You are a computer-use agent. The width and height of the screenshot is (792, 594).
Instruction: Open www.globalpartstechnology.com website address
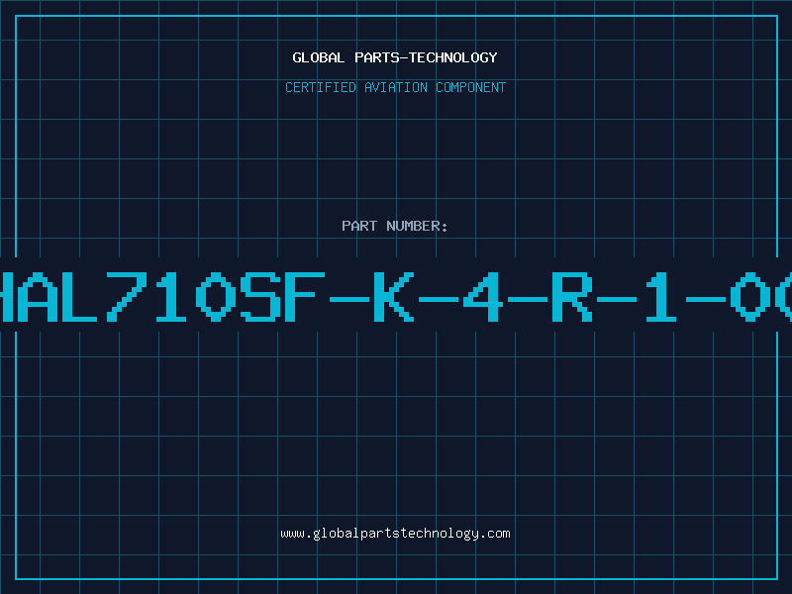pos(395,534)
